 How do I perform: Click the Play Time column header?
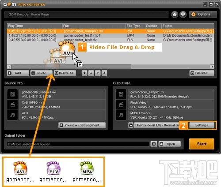(34, 26)
